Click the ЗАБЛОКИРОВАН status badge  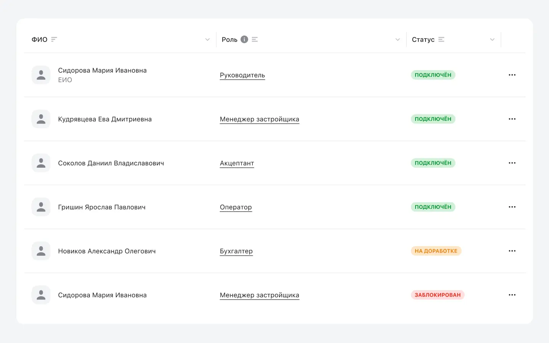tap(437, 295)
